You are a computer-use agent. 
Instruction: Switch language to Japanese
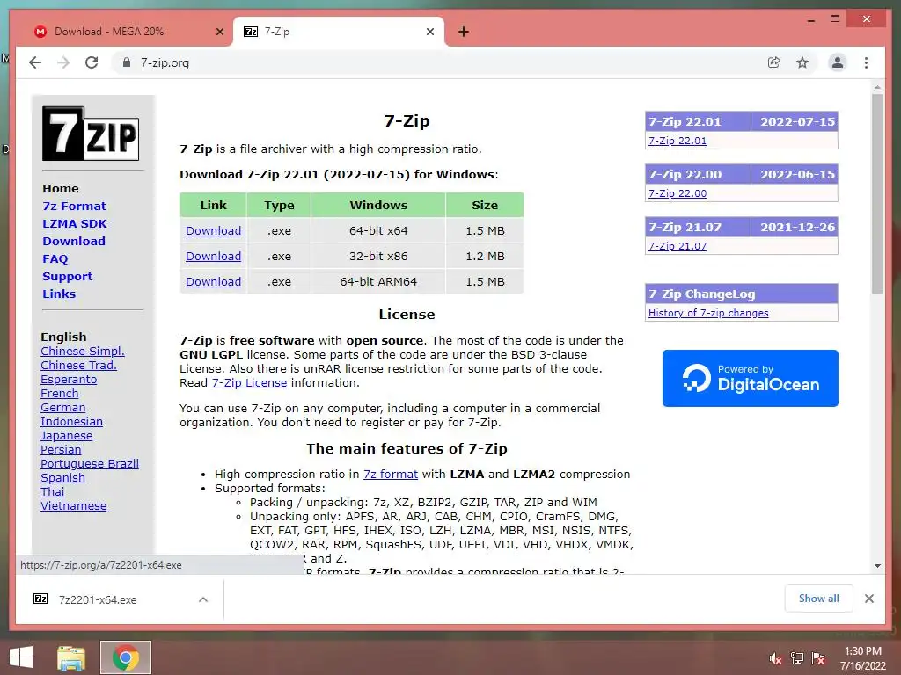[66, 436]
